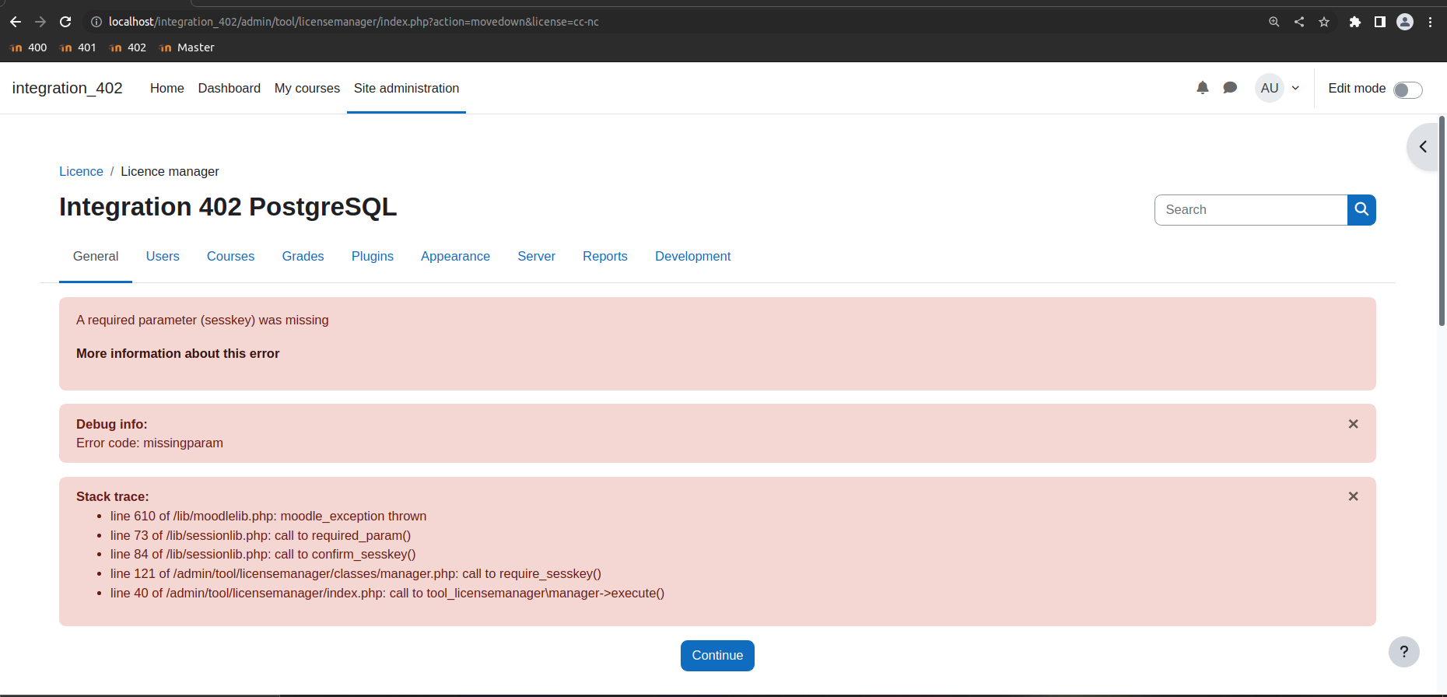This screenshot has width=1447, height=697.
Task: Toggle browser side panel icon
Action: [x=1380, y=22]
